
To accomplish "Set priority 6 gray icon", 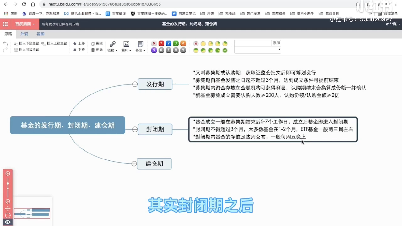I will pos(161,50).
